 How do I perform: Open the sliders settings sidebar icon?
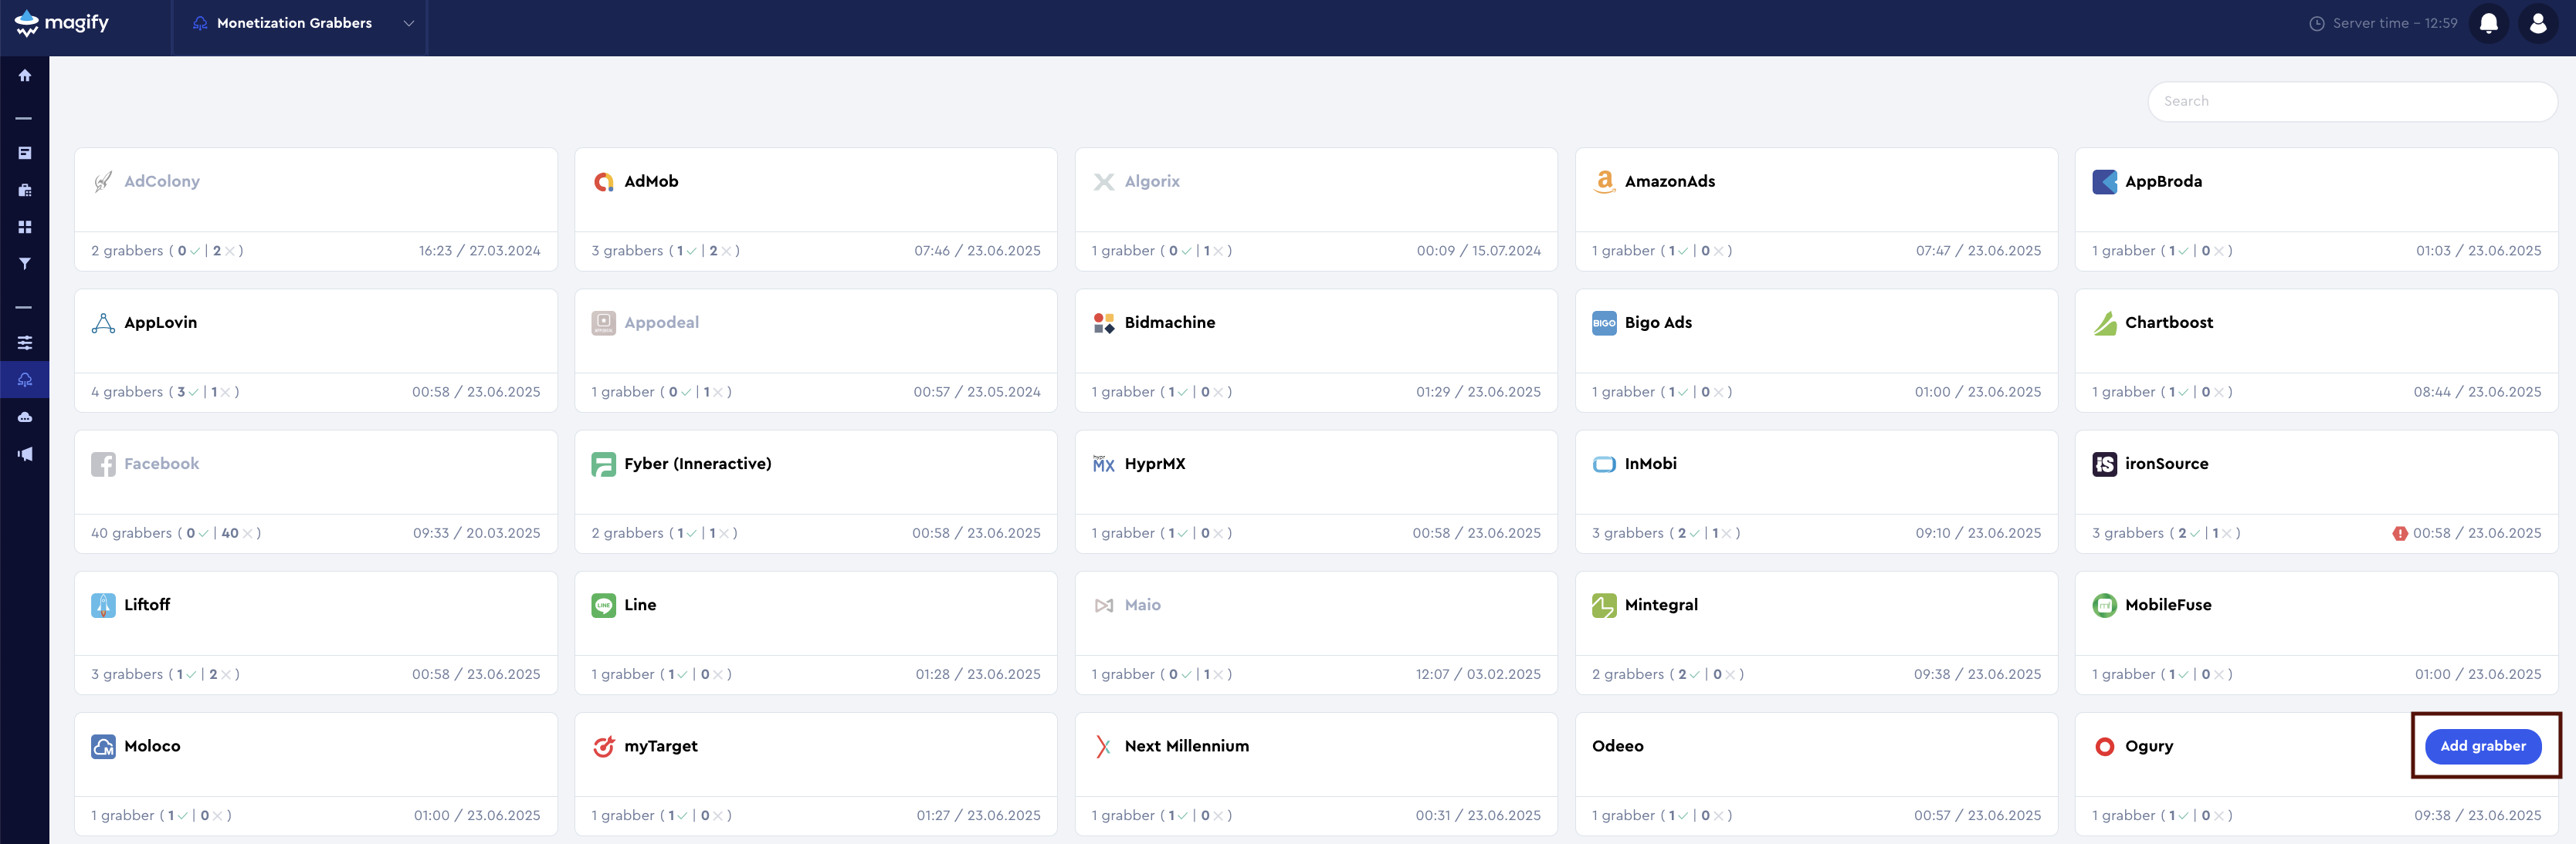[24, 343]
